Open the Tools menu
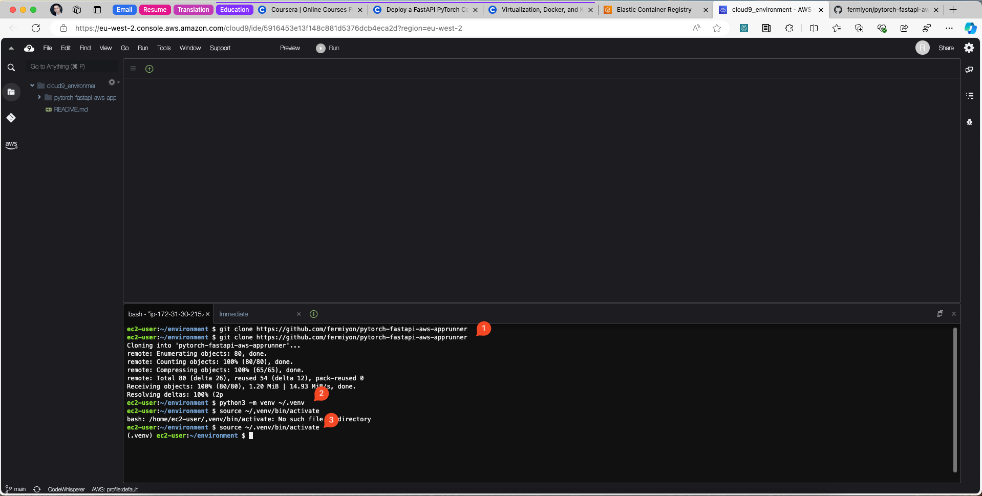This screenshot has height=496, width=982. point(164,48)
